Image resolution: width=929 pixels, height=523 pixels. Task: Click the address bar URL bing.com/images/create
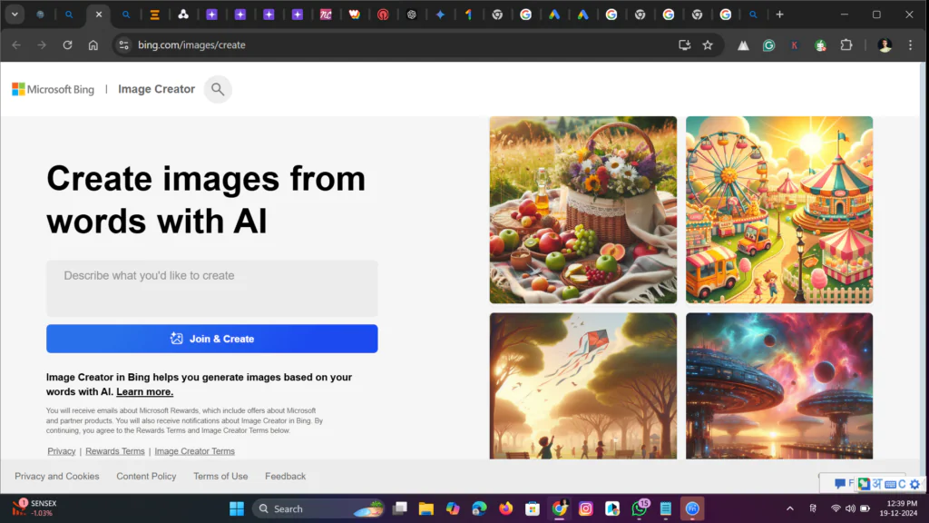click(191, 45)
